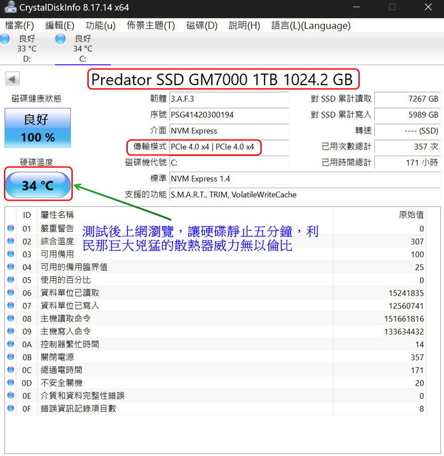Click the interface field NVM Express
This screenshot has width=444, height=456.
tap(229, 131)
